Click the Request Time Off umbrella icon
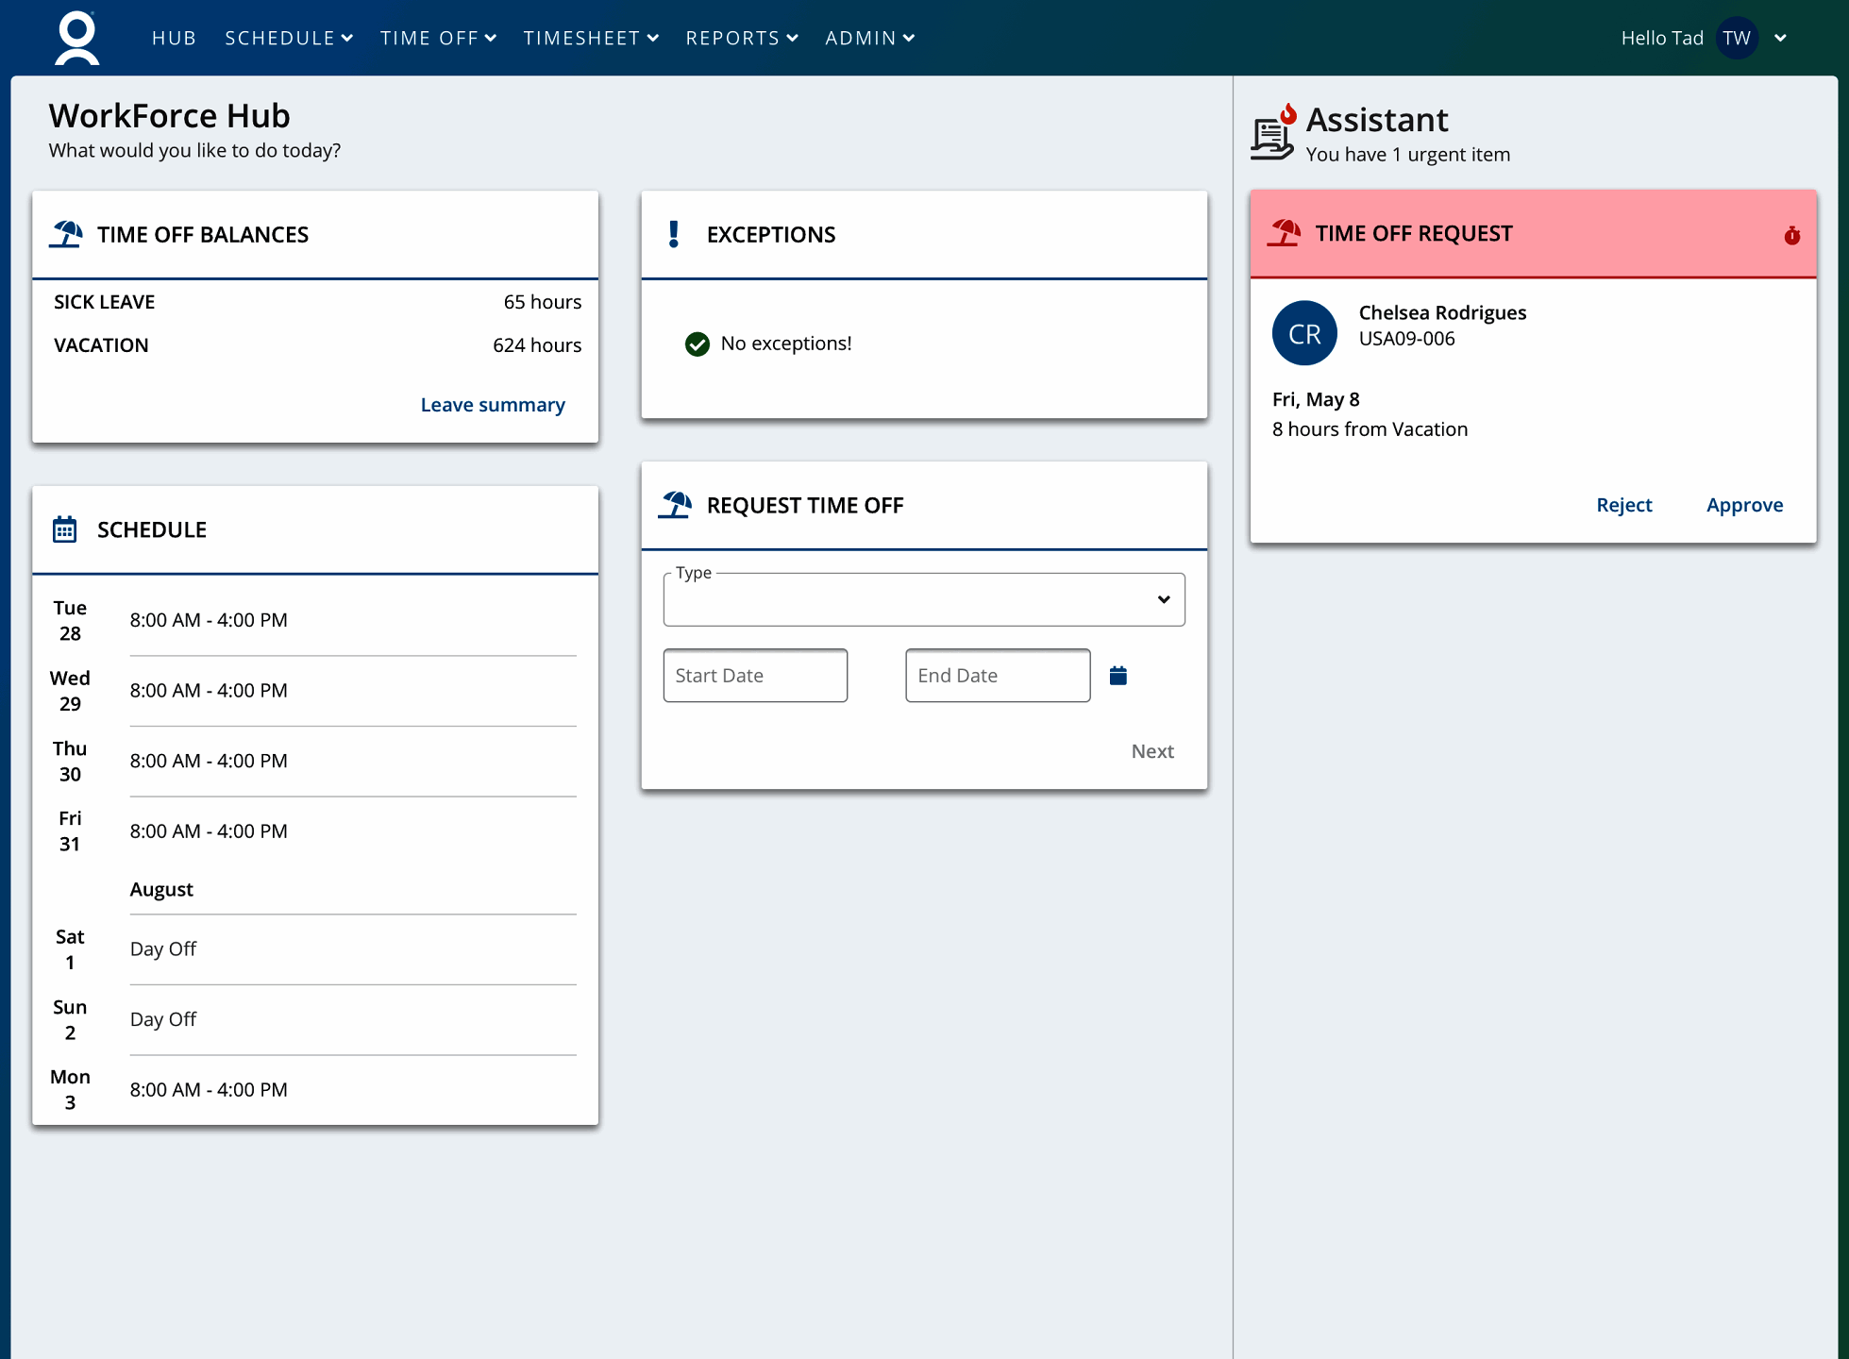The image size is (1849, 1359). [675, 505]
